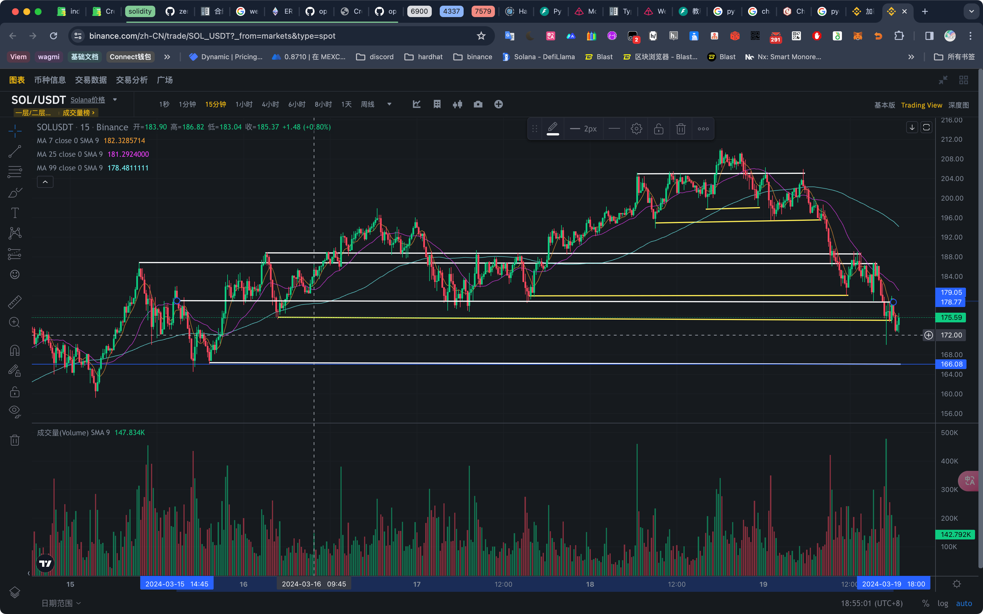Select the 1分钟 interval
This screenshot has width=983, height=614.
point(187,104)
